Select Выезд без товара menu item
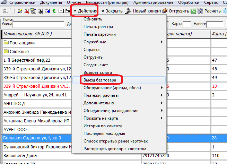Image resolution: width=227 pixels, height=164 pixels. click(99, 80)
